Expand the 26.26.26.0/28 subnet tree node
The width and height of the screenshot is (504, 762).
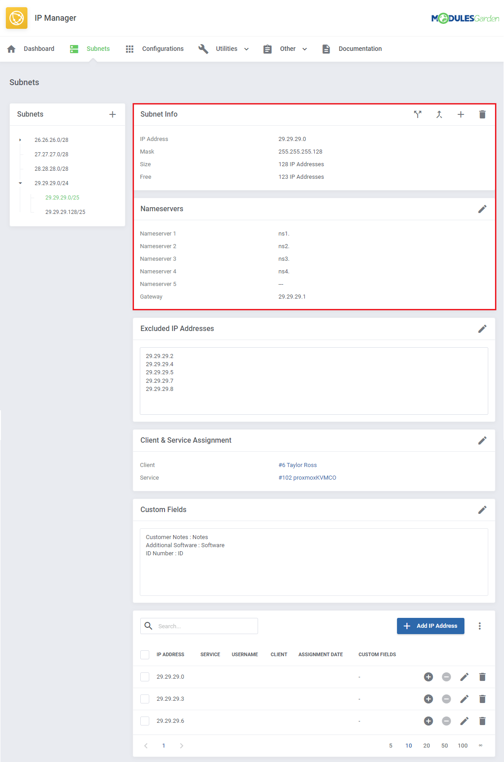(x=20, y=140)
